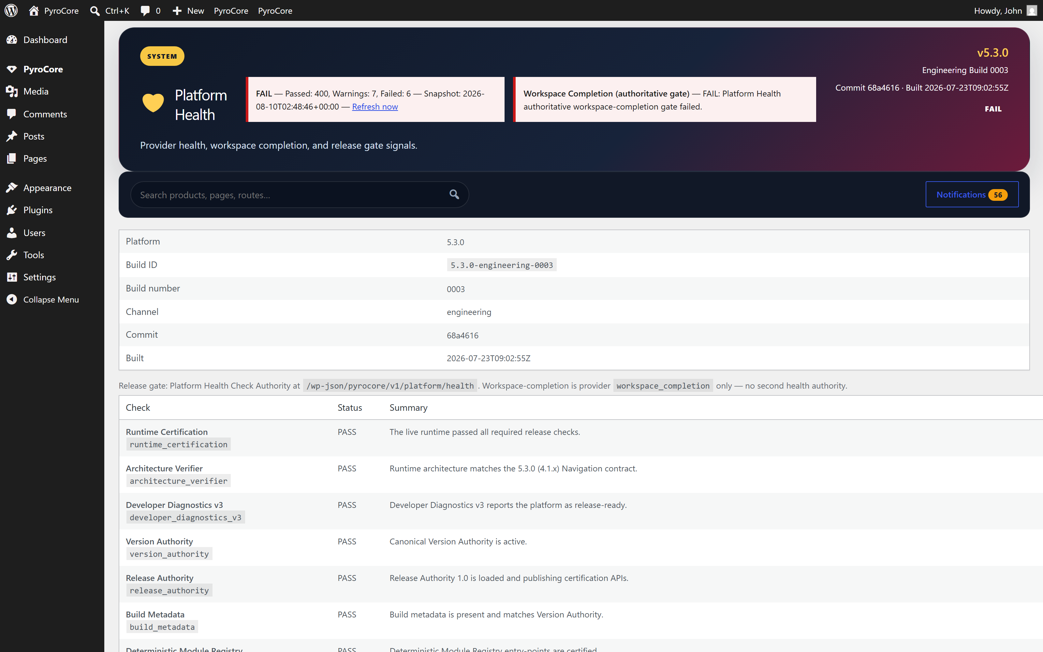Click the Notifications count badge 56
Image resolution: width=1043 pixels, height=652 pixels.
(x=998, y=195)
